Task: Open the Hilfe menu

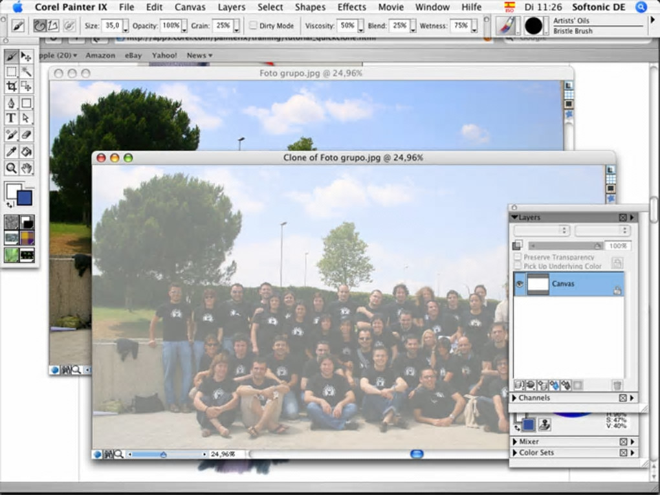Action: [472, 6]
